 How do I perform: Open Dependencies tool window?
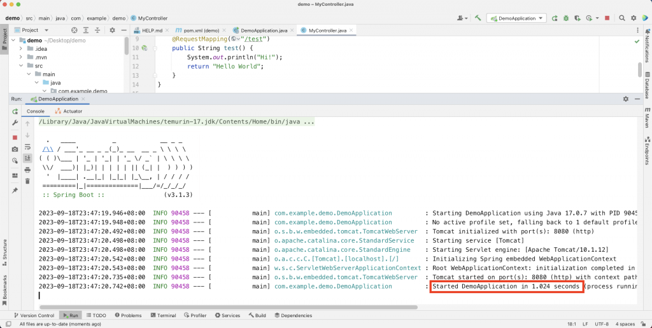coord(293,315)
